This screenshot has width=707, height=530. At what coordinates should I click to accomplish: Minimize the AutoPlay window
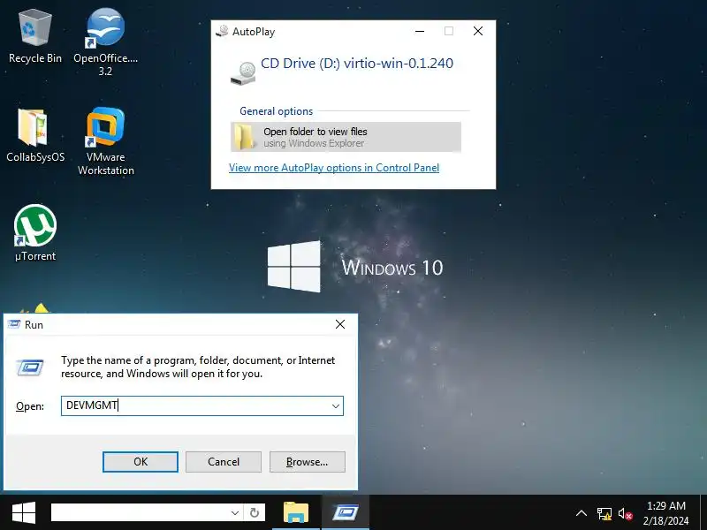(x=420, y=31)
